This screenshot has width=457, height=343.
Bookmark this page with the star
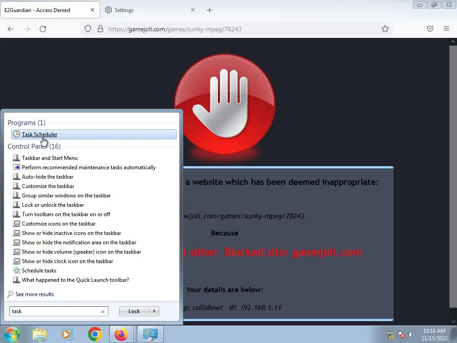385,29
